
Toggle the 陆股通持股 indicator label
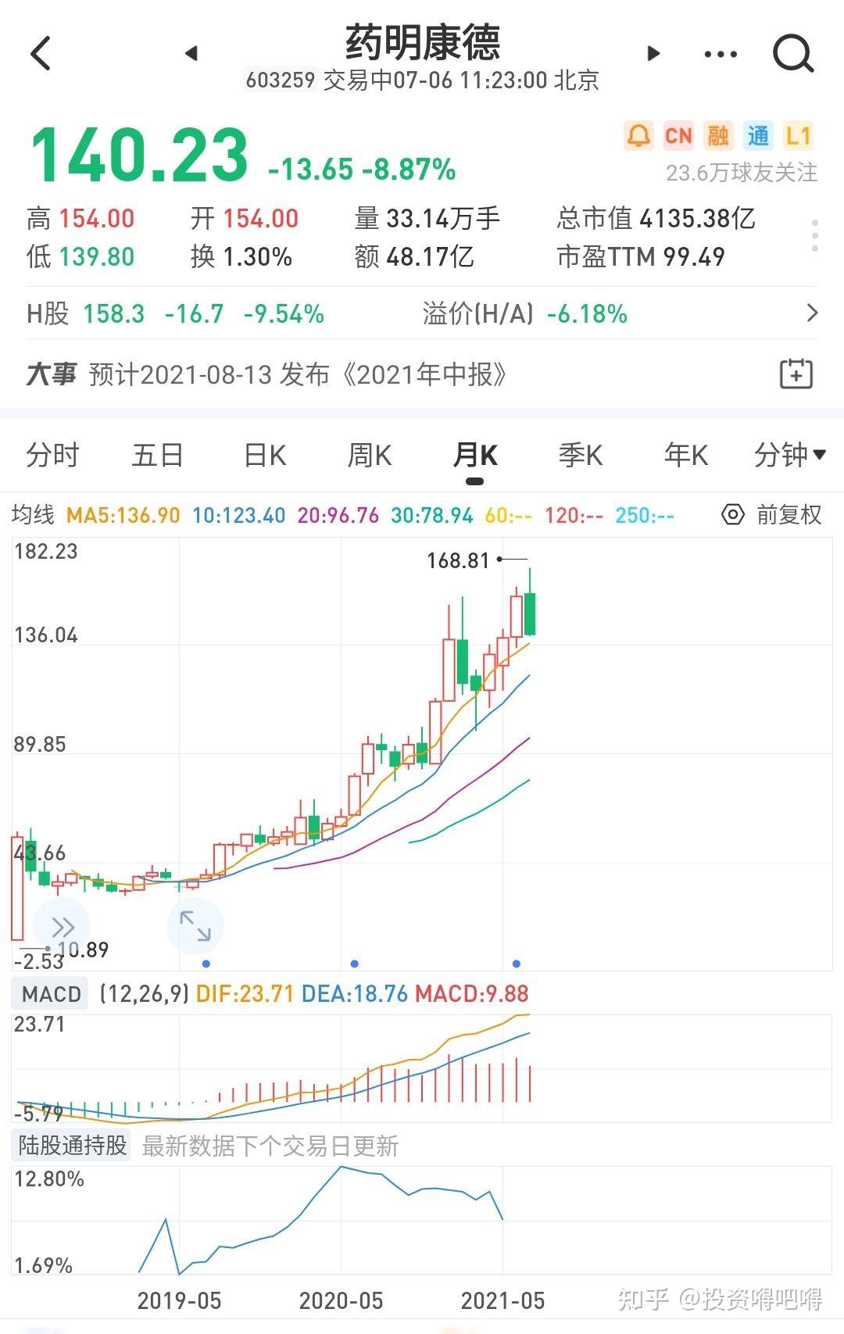coord(73,1146)
